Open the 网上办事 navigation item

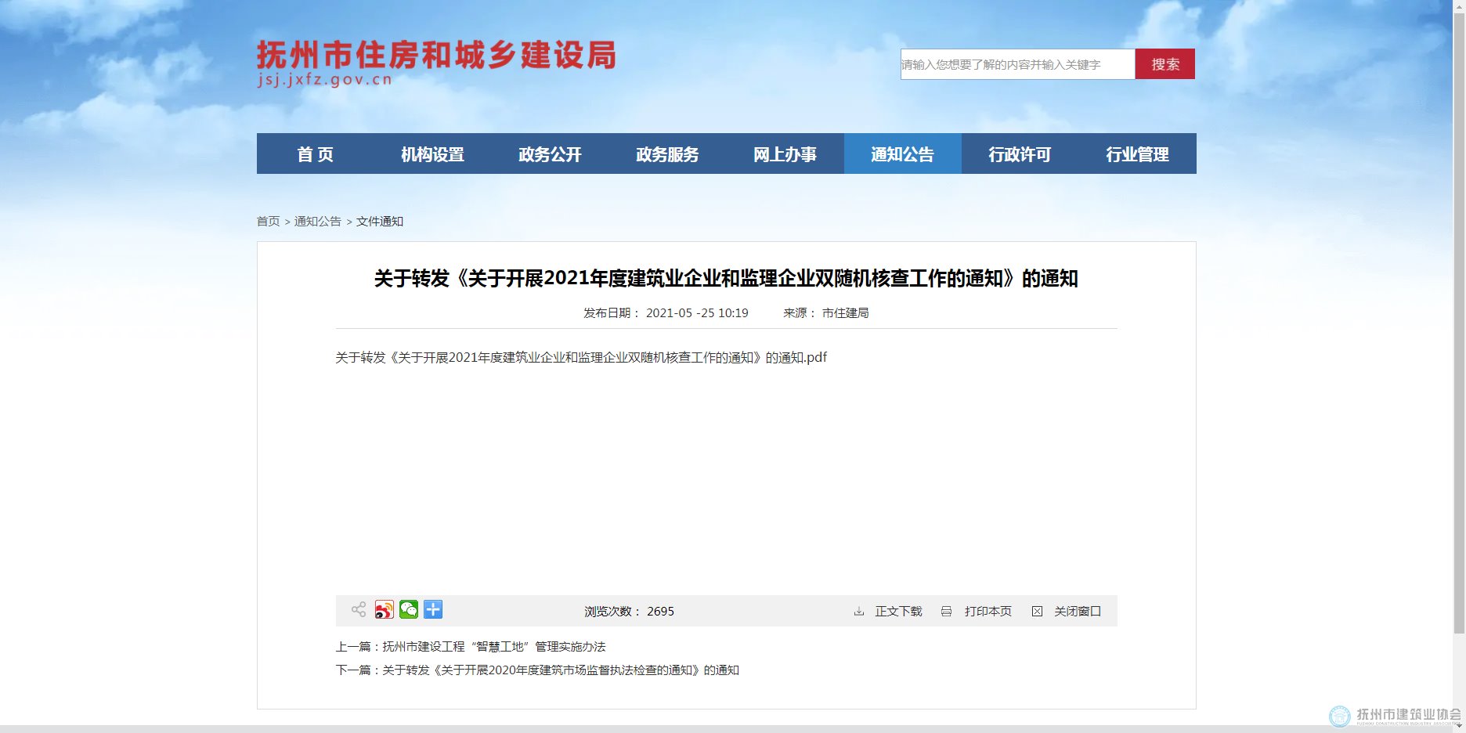[785, 154]
